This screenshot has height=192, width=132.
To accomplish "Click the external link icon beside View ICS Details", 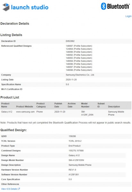I will point(19,189).
